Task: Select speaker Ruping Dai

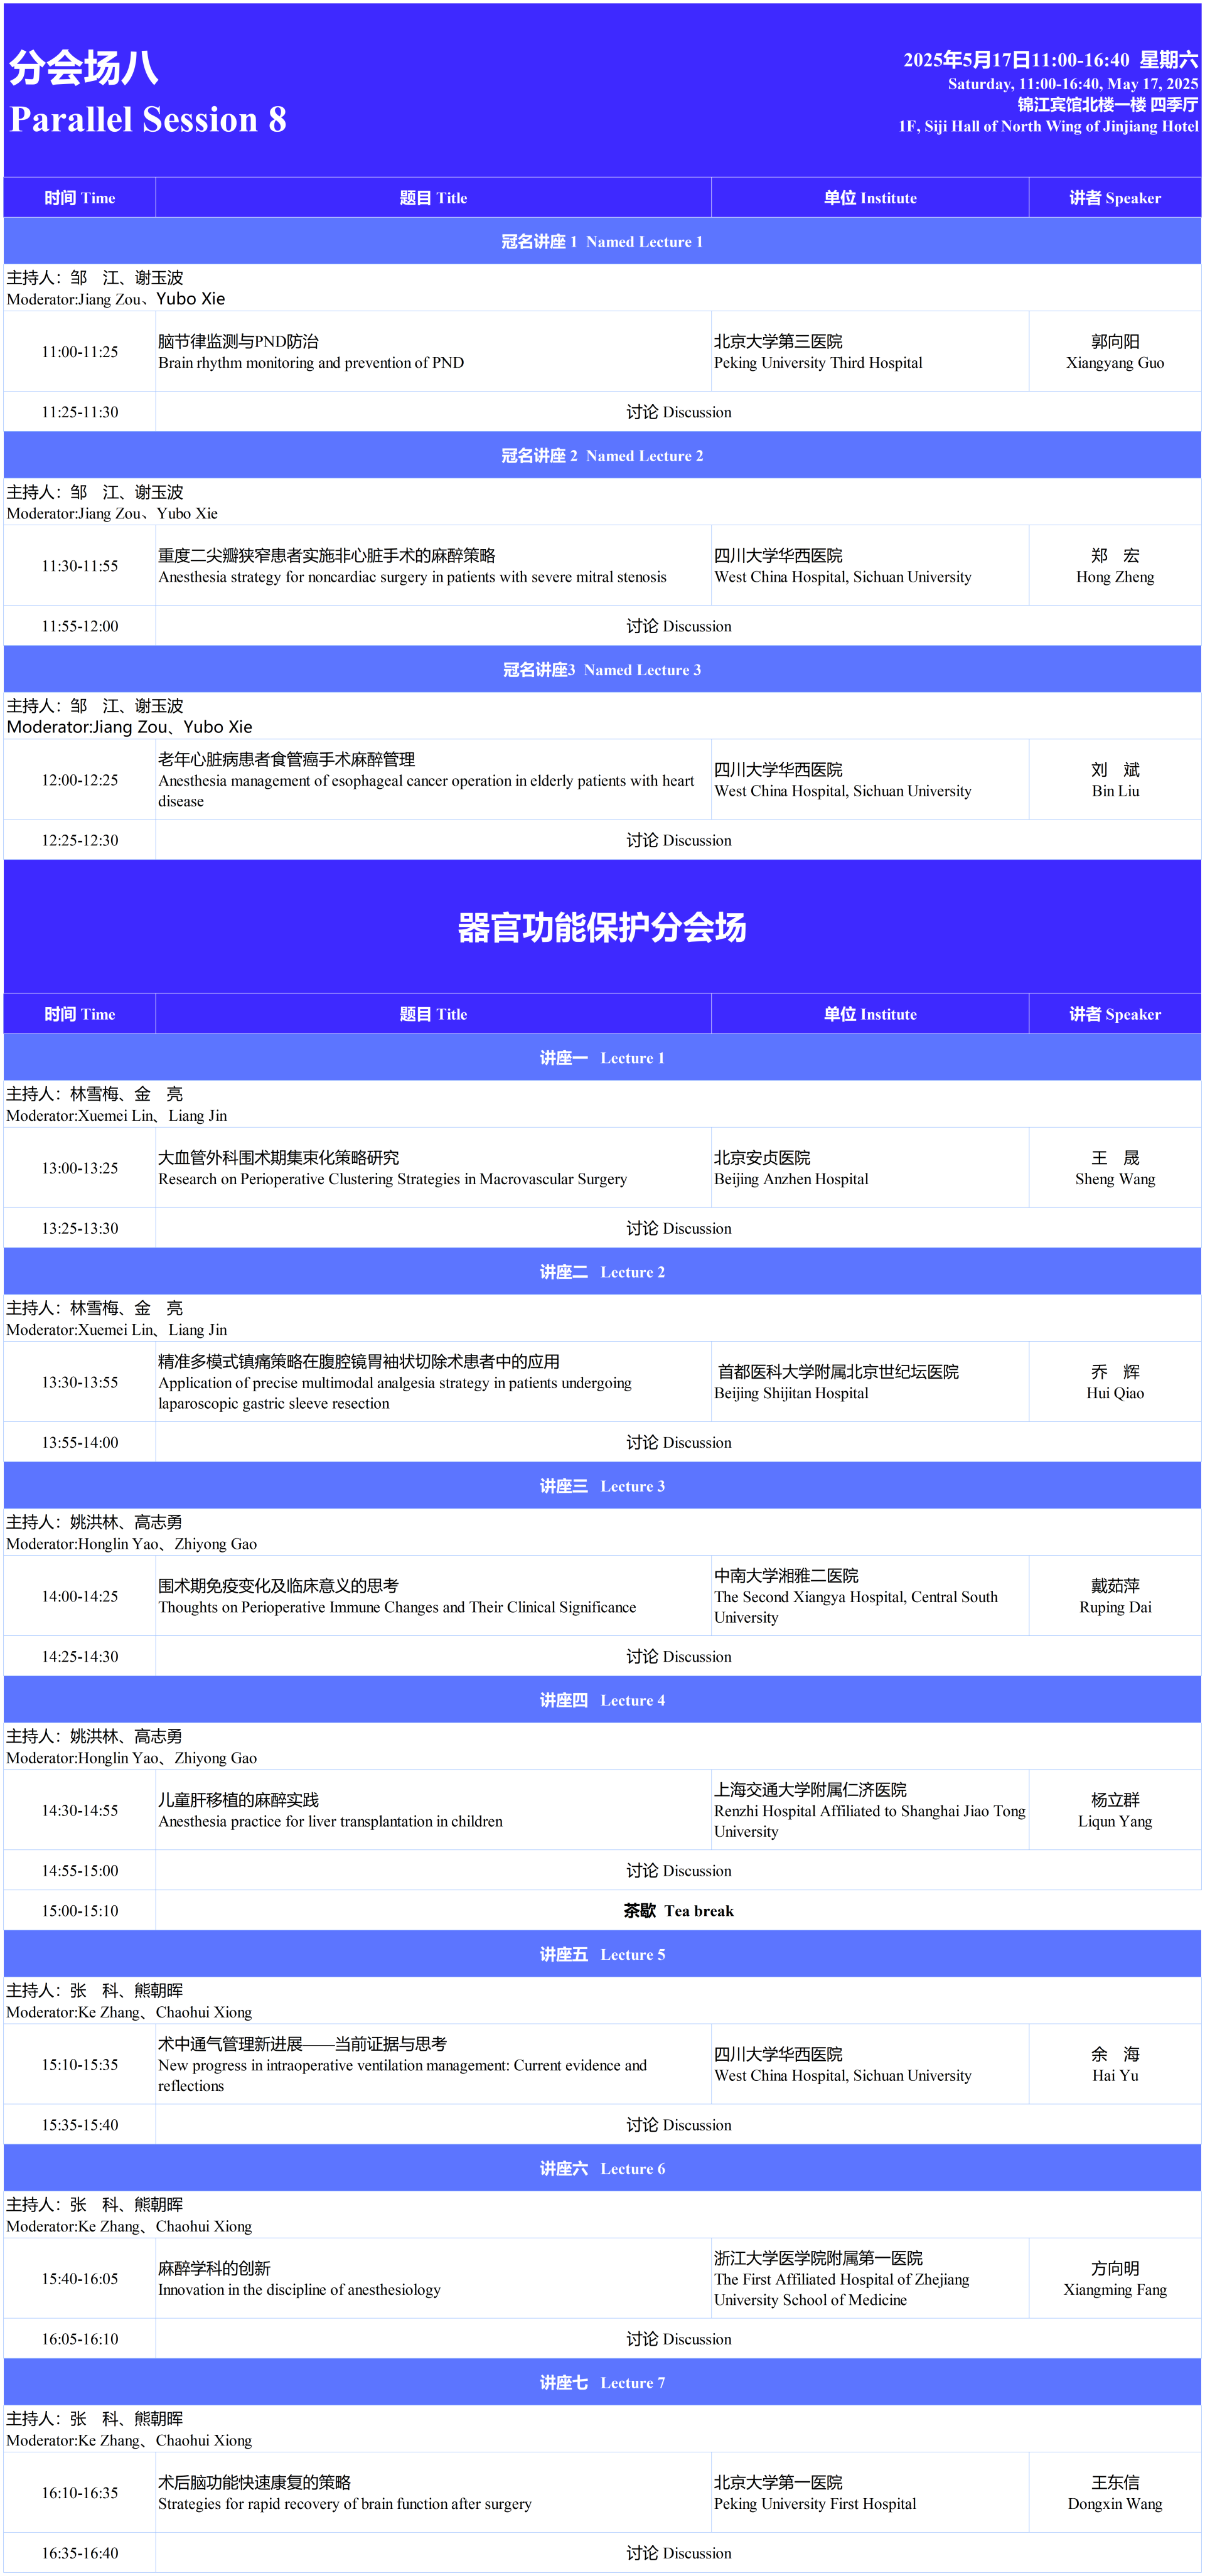Action: point(1115,1596)
